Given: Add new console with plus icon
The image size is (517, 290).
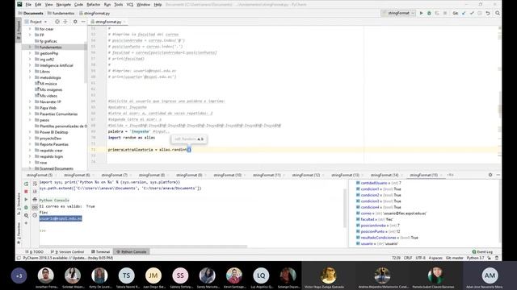Looking at the screenshot, I should [26, 223].
